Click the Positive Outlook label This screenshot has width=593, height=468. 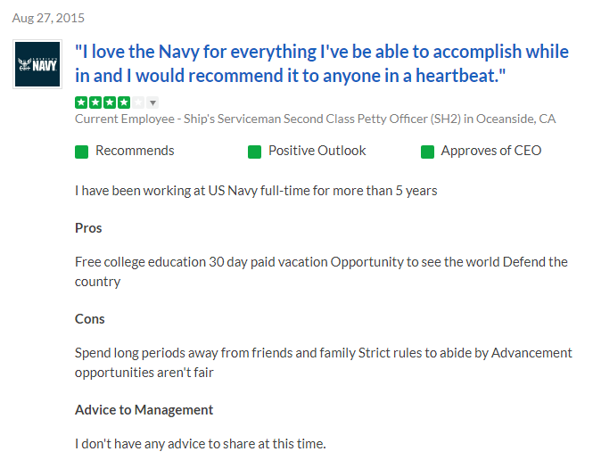(317, 151)
